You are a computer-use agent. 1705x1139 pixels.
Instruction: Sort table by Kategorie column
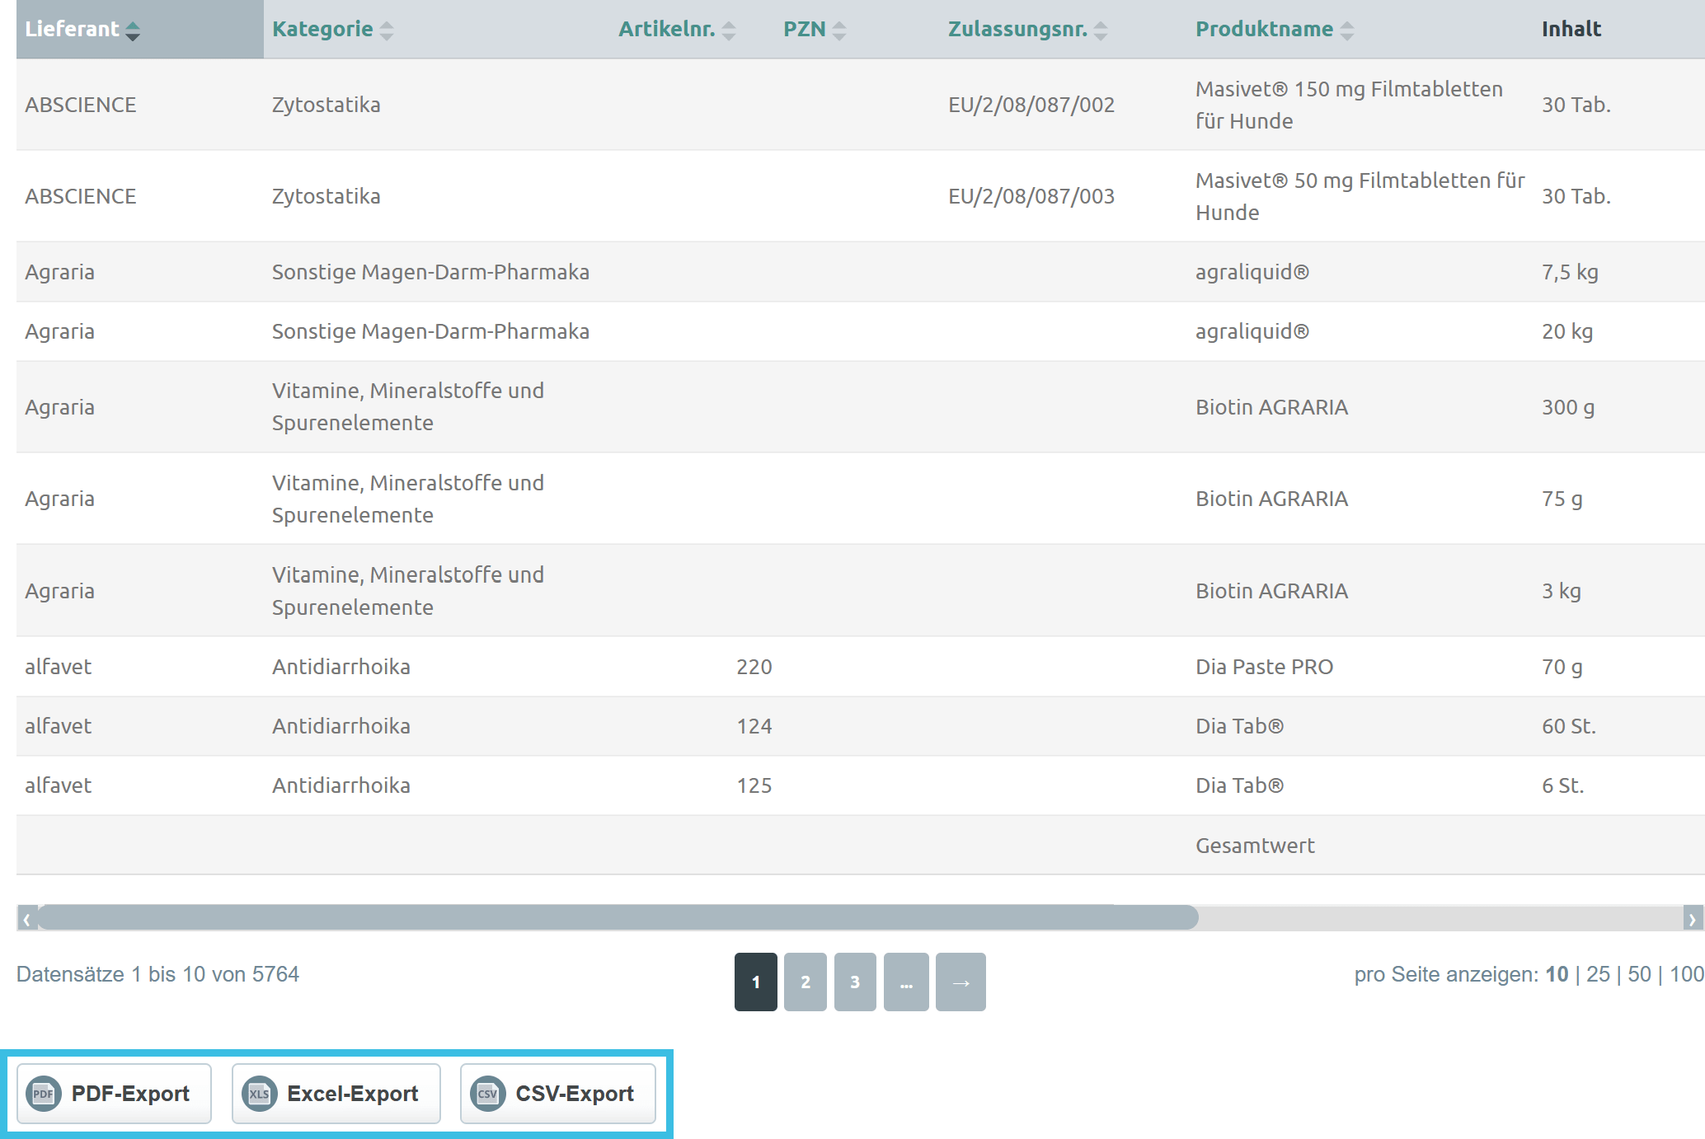[333, 29]
